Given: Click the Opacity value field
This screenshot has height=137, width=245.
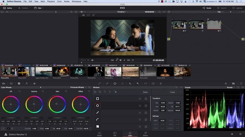Looking at the screenshot, I should pyautogui.click(x=178, y=110).
